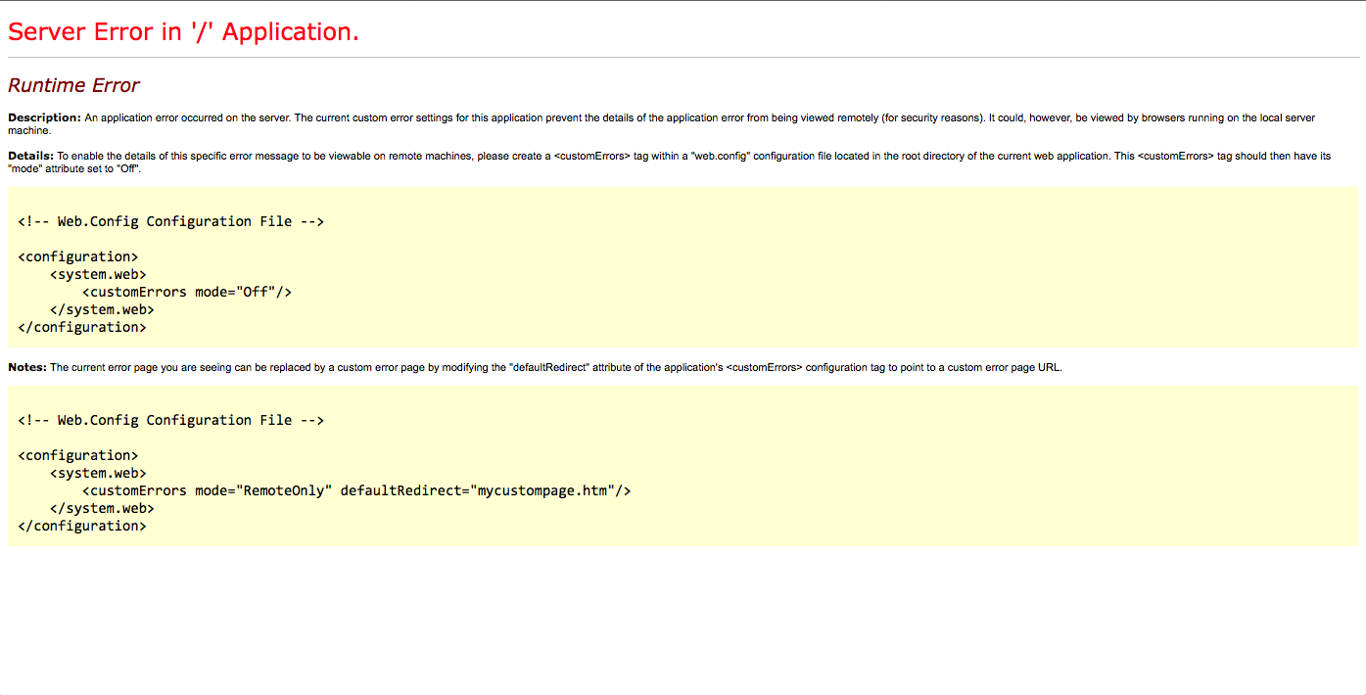Click the "Server Error in '/' Application." heading

click(183, 32)
